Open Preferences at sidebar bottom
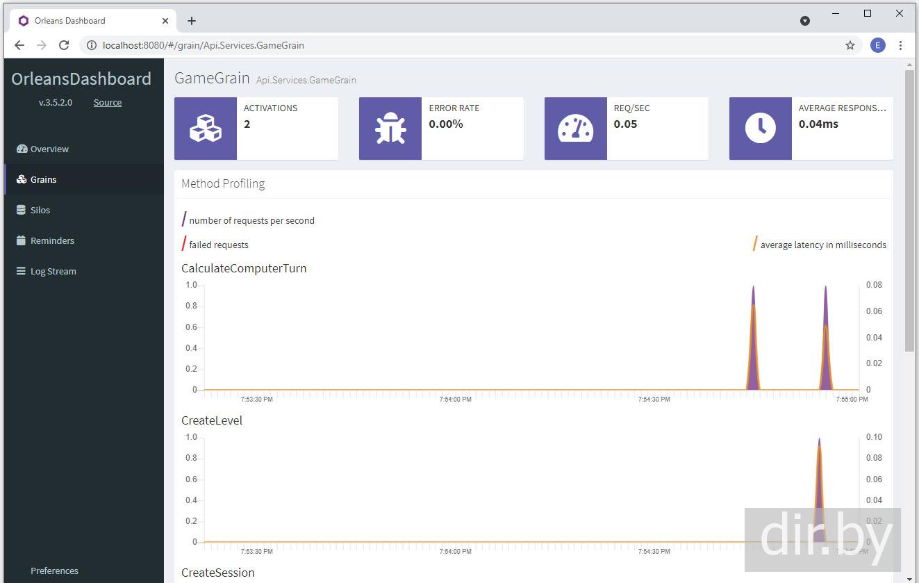The width and height of the screenshot is (919, 583). click(54, 570)
